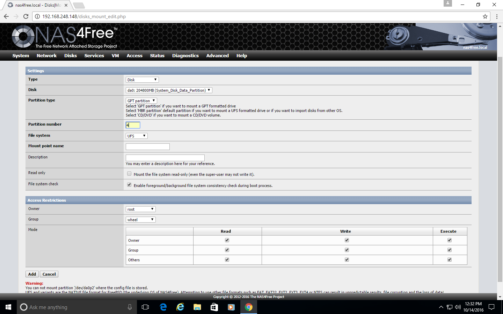Screen dimensions: 503x314
Task: Uncheck Others Write permission checkbox
Action: tap(347, 260)
